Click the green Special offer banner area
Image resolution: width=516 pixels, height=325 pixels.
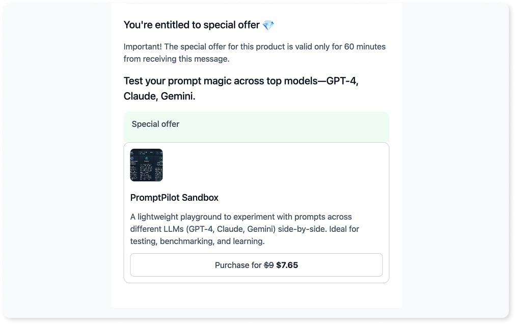pos(256,127)
